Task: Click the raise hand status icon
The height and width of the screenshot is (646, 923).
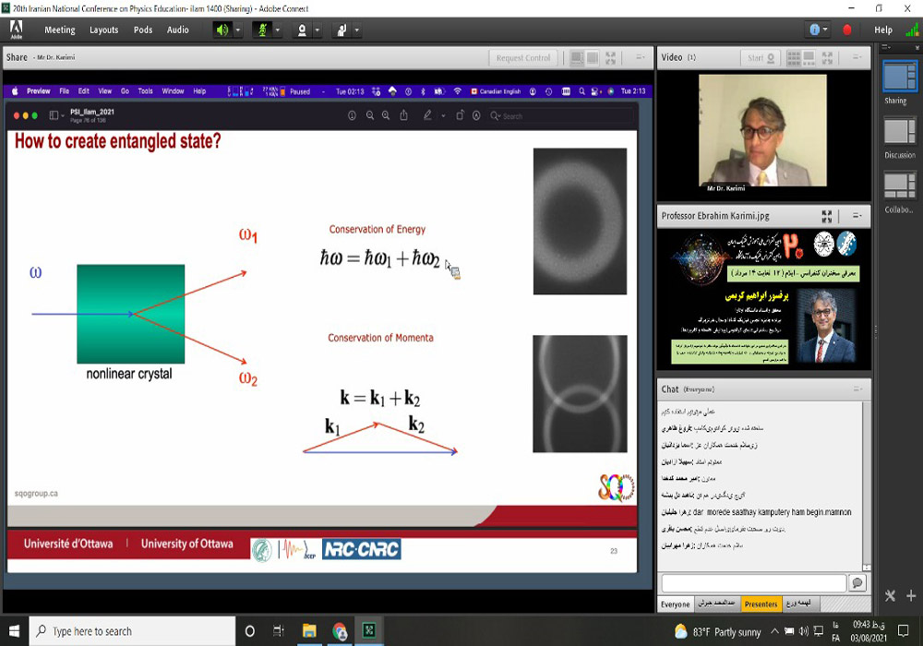Action: [341, 30]
